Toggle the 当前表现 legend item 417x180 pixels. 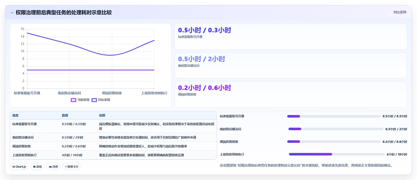[80, 100]
